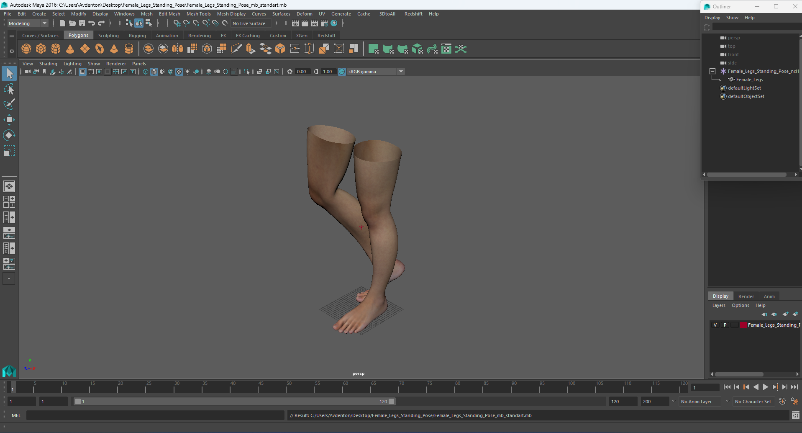
Task: Open a scene using the folder icon
Action: [x=72, y=23]
